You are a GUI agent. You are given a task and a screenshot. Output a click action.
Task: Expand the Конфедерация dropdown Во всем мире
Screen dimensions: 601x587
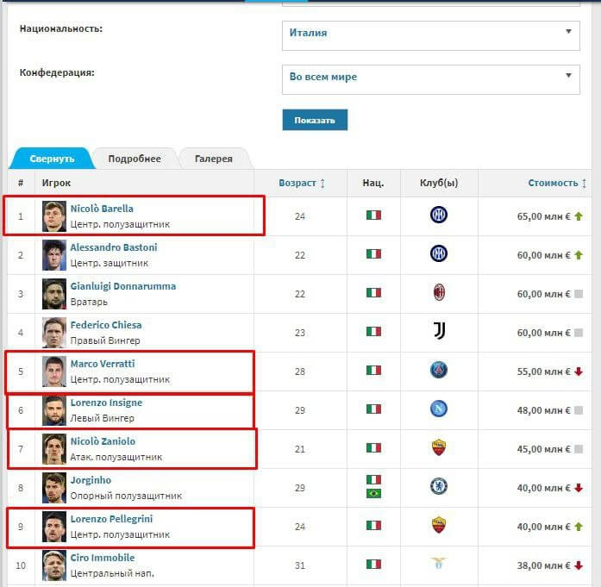[x=431, y=79]
